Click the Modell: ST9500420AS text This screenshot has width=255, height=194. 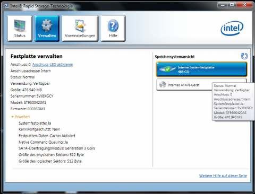(x=28, y=102)
